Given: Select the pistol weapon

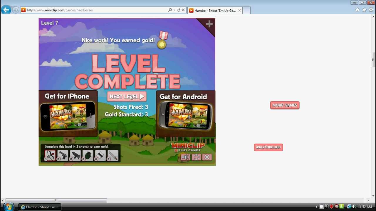Looking at the screenshot, I should tap(63, 155).
